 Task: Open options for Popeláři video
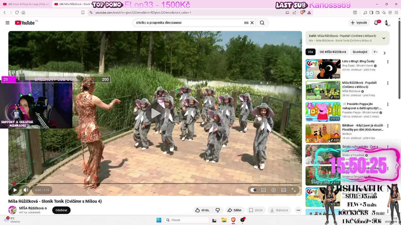(388, 83)
